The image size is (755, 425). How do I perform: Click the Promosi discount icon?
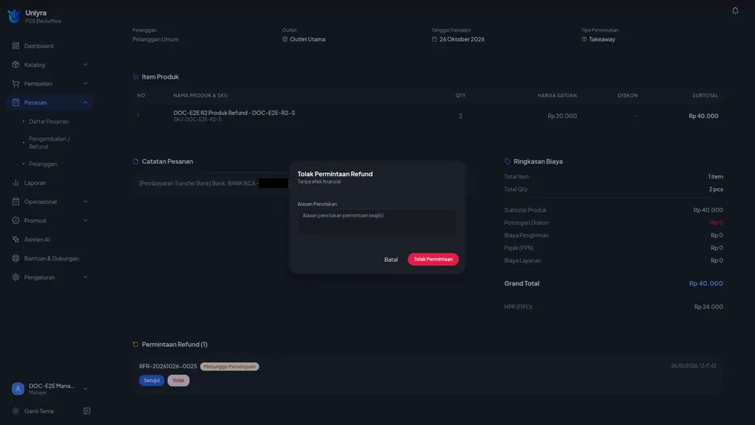(16, 220)
